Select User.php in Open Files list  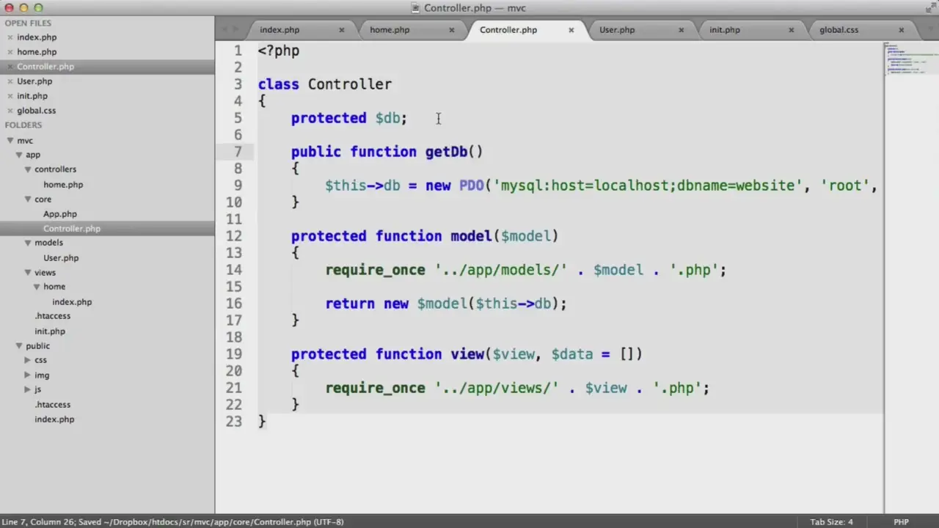(34, 81)
